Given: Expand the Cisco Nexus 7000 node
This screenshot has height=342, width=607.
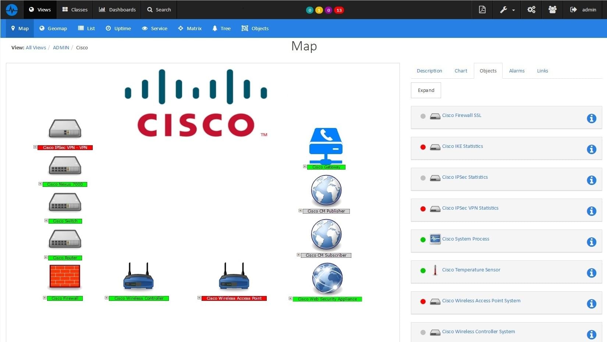Looking at the screenshot, I should (40, 184).
